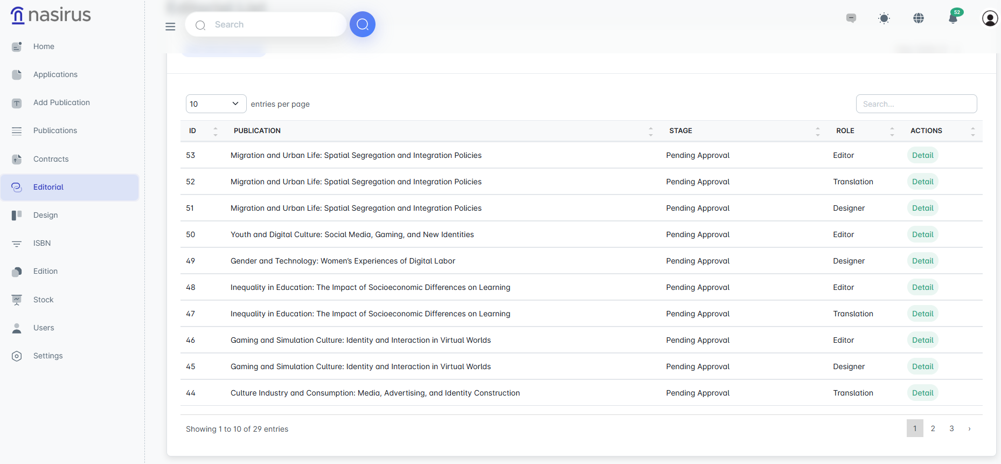Open Detail for publication ID 44
Viewport: 1001px width, 464px height.
(922, 393)
